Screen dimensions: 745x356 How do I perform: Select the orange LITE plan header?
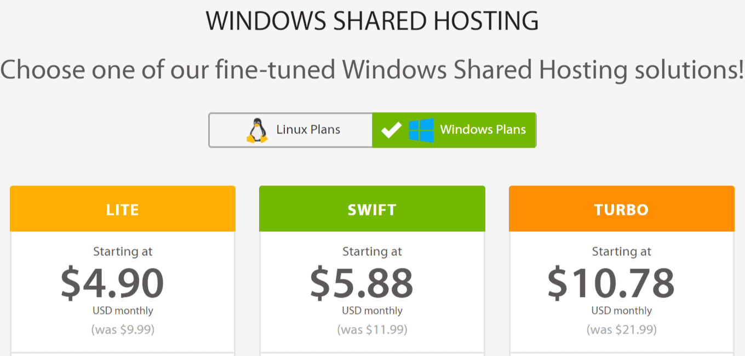(x=122, y=208)
